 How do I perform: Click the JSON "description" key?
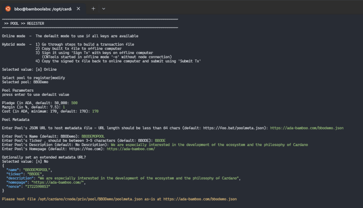20,178
